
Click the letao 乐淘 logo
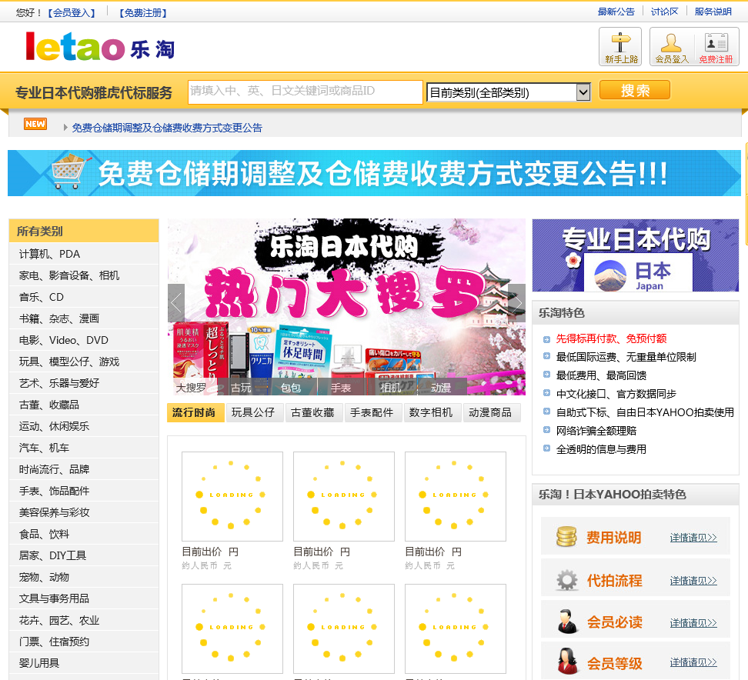click(100, 47)
